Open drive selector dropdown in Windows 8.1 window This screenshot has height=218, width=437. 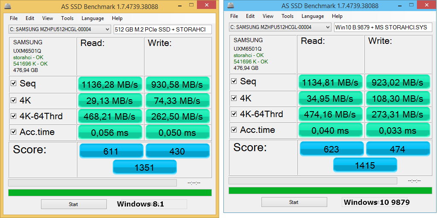click(60, 29)
